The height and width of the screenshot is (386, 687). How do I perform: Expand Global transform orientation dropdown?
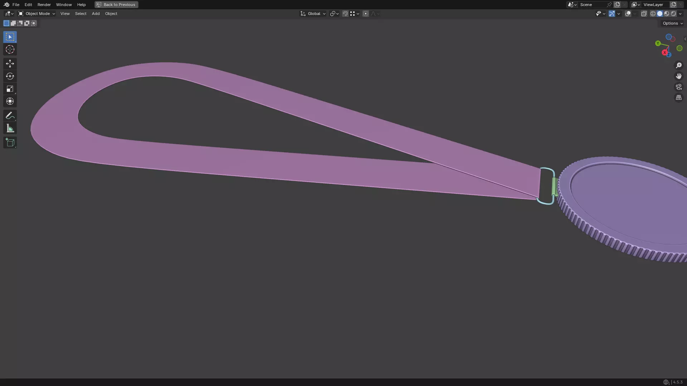click(x=313, y=14)
